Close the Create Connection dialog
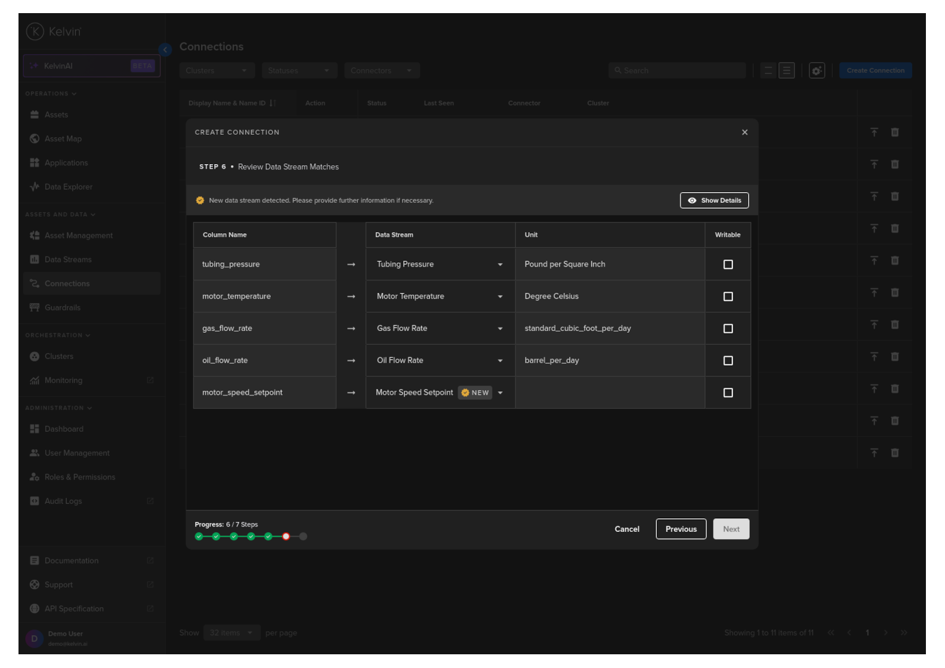 tap(745, 132)
